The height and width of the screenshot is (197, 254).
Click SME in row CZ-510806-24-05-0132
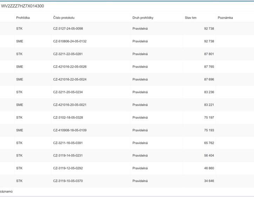[20, 41]
